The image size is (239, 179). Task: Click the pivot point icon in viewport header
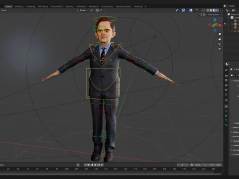point(92,10)
